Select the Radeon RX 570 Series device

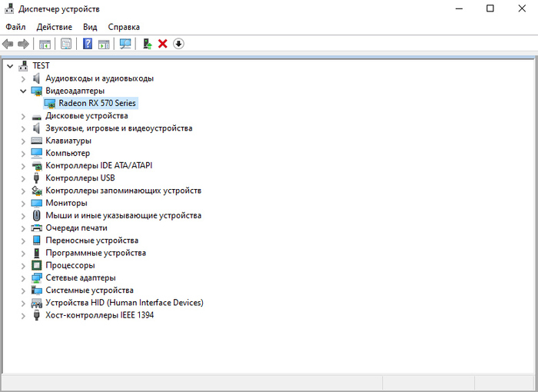click(97, 103)
